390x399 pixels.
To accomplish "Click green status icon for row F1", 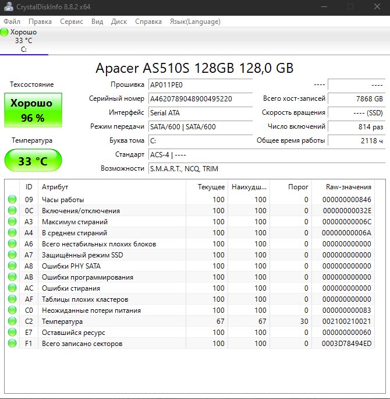I will 12,343.
